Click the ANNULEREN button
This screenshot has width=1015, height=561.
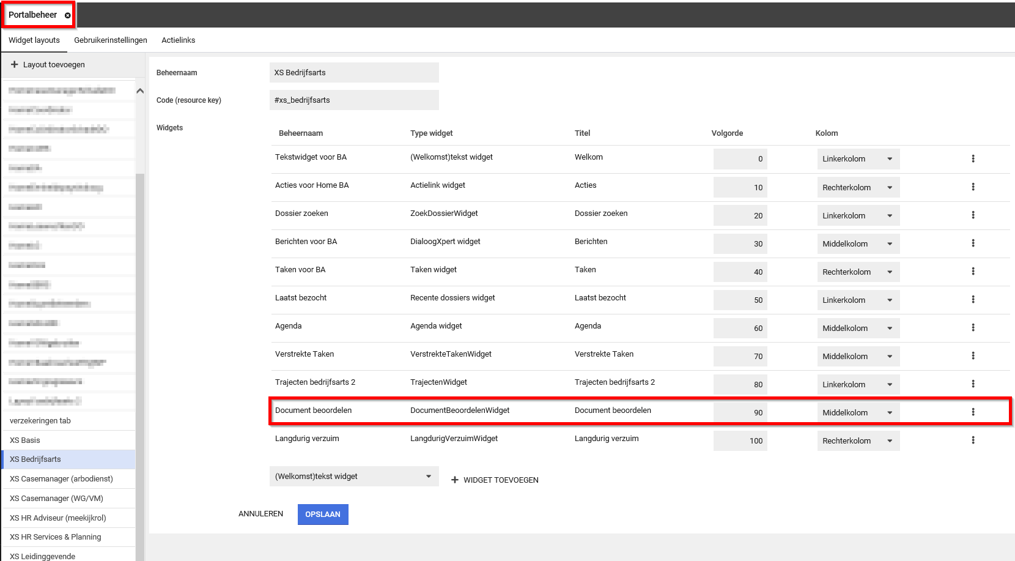point(260,514)
